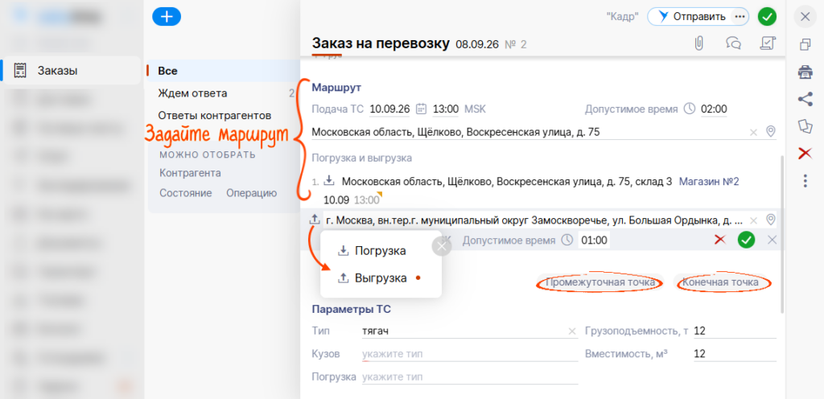
Task: Click the vertical scrollbar of the order form
Action: pyautogui.click(x=781, y=233)
